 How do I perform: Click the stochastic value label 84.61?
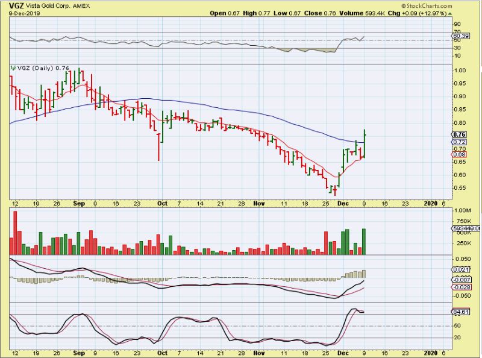coord(460,312)
